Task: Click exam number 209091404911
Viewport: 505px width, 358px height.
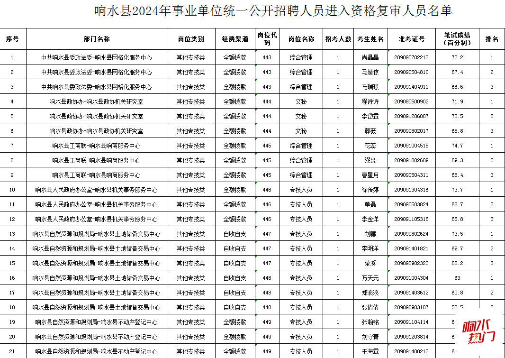Action: (412, 87)
